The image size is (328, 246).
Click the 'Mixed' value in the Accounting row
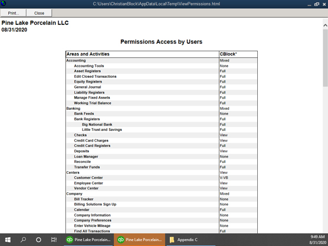[224, 60]
